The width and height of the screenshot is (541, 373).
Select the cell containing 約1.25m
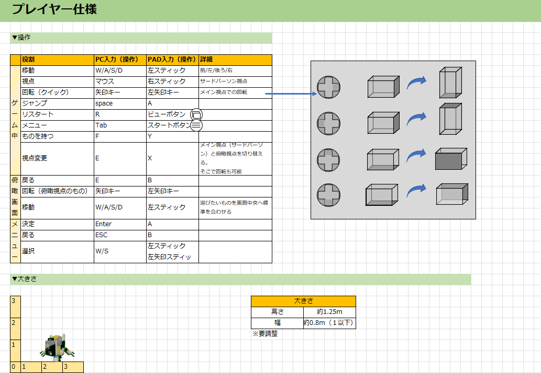tap(329, 312)
